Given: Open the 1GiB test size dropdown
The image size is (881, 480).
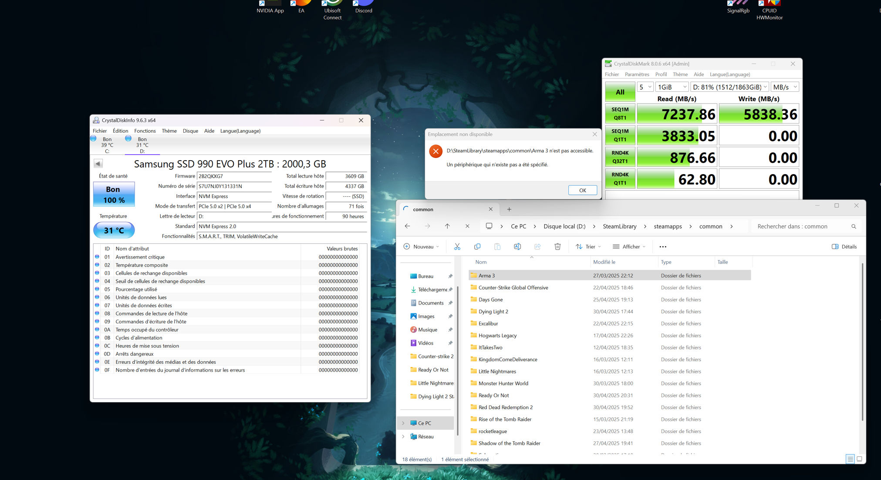Looking at the screenshot, I should pos(672,87).
